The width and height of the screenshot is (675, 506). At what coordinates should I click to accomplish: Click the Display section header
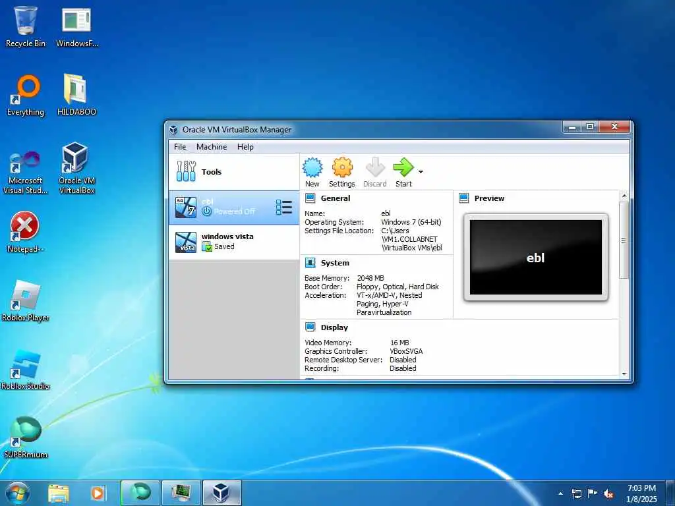coord(334,327)
